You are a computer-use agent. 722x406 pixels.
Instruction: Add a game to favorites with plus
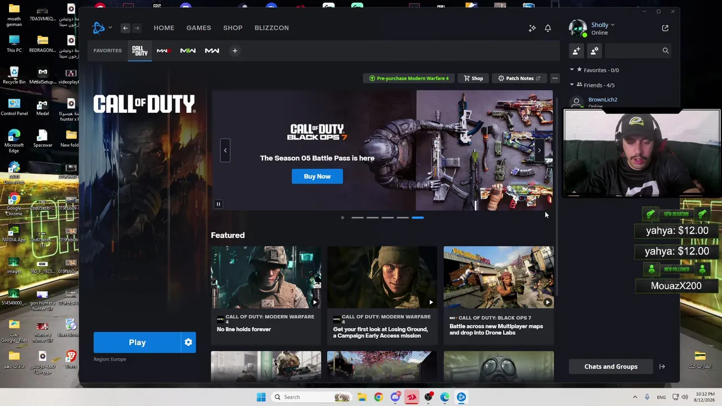[x=235, y=51]
